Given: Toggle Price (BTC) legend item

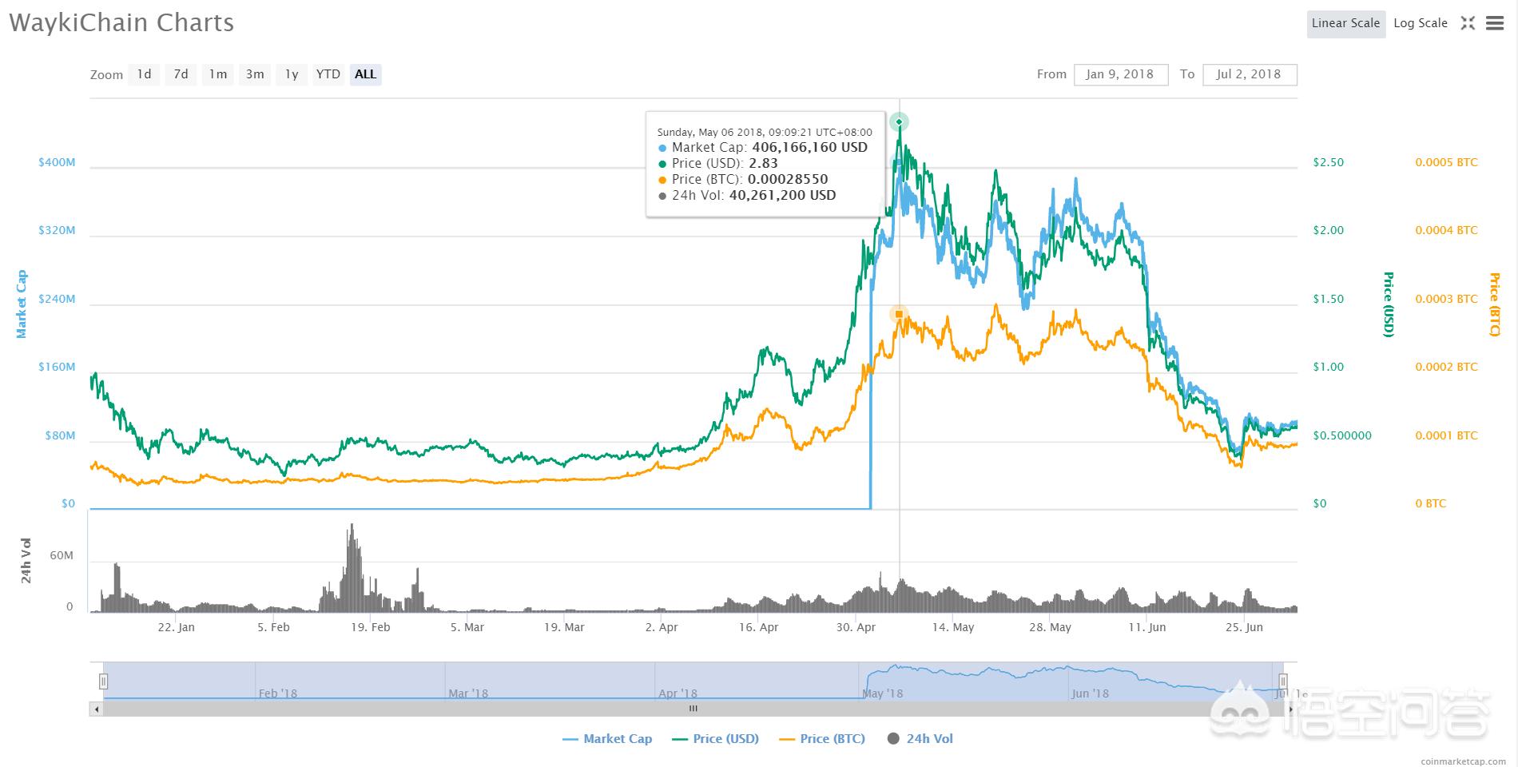Looking at the screenshot, I should point(822,739).
